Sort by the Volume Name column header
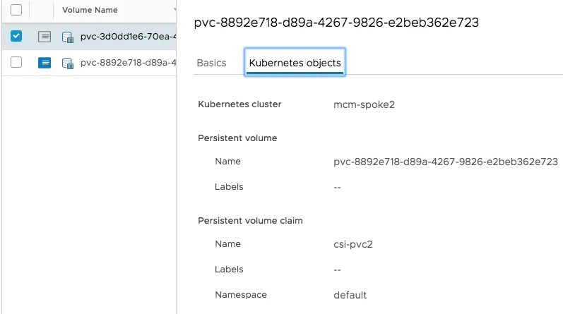The image size is (563, 314). tap(90, 11)
